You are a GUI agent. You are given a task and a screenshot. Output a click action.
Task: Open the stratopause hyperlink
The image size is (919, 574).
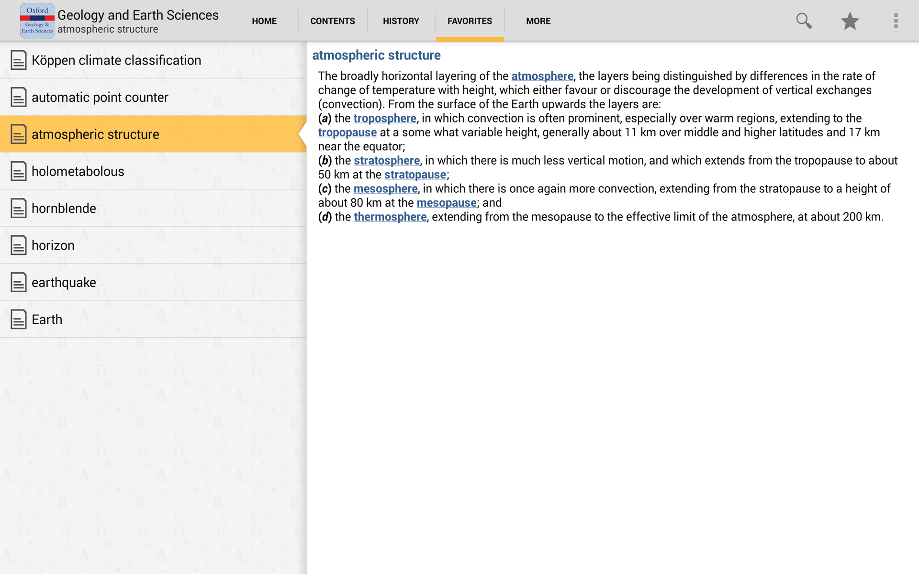415,175
